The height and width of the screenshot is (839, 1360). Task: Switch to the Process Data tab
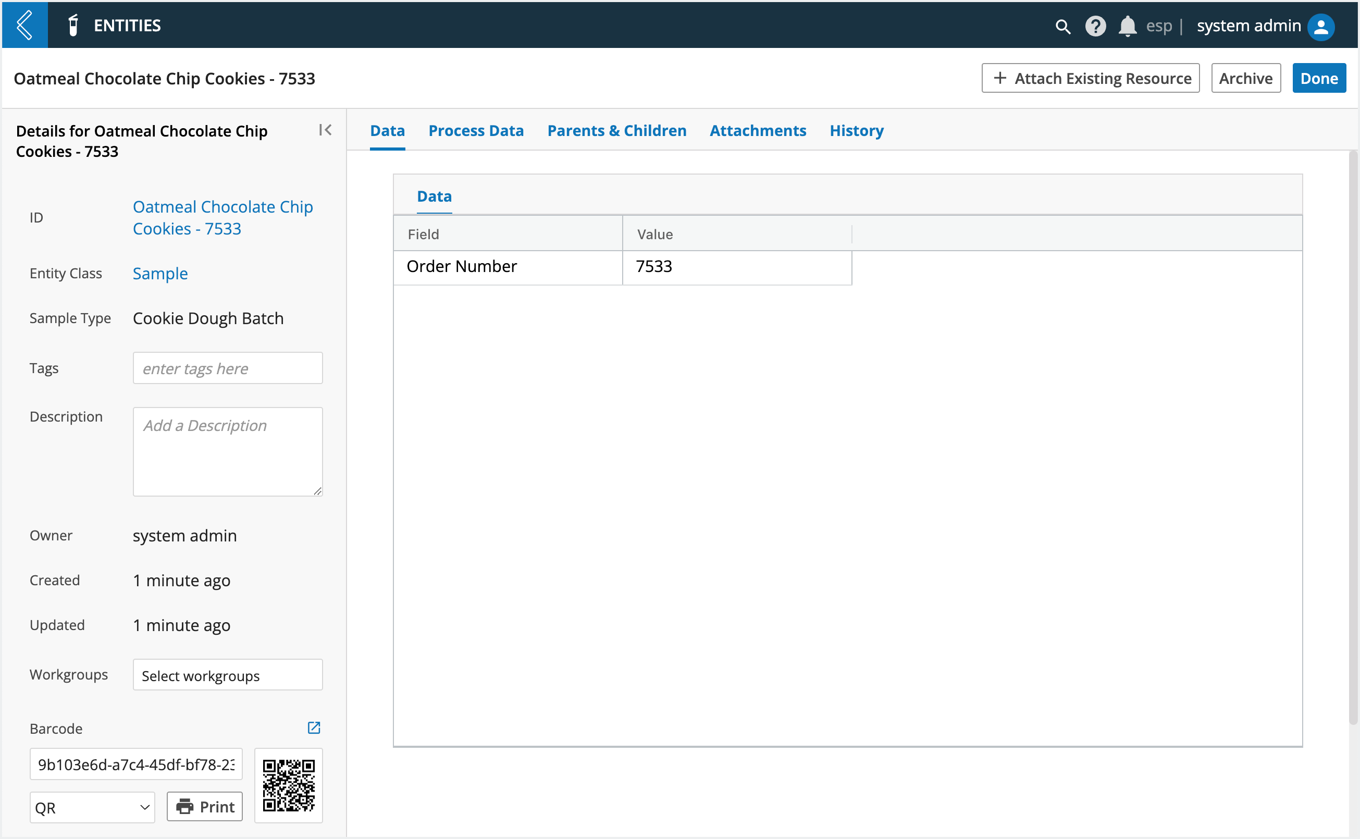[x=476, y=130]
